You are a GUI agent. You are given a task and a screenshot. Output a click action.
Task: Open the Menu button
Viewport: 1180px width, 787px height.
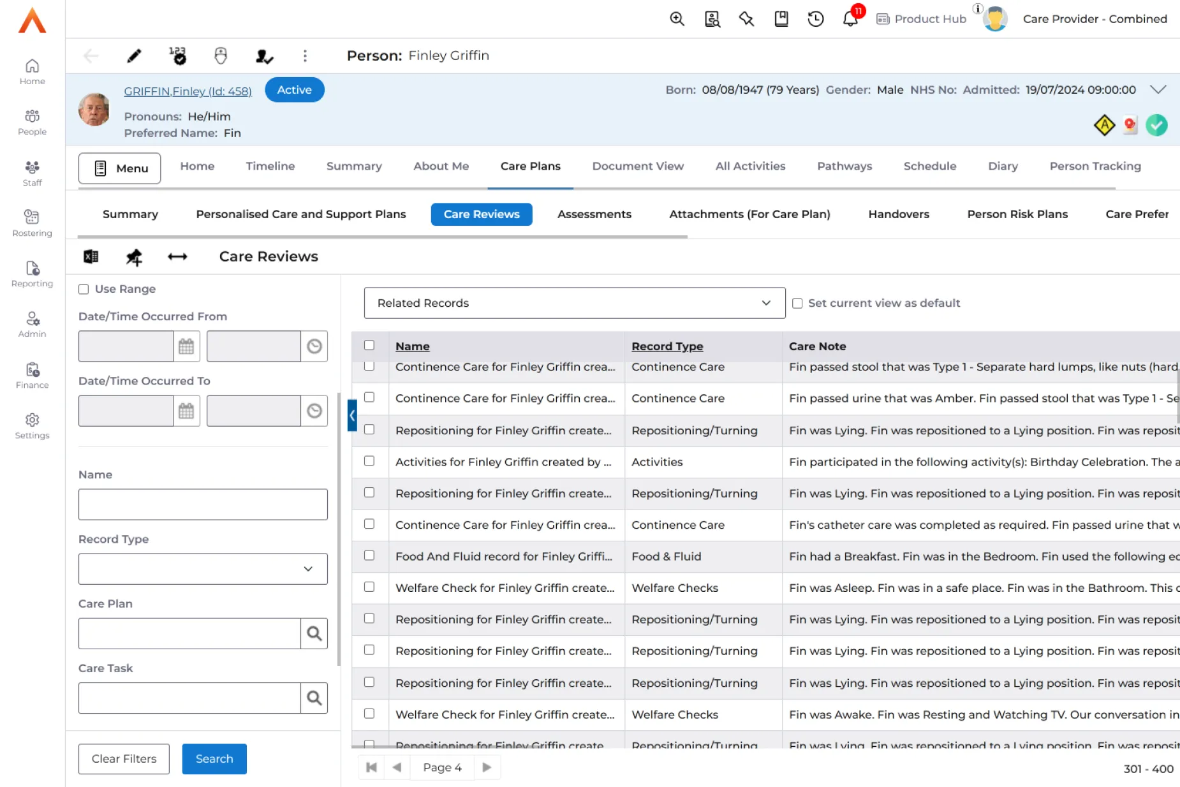120,168
